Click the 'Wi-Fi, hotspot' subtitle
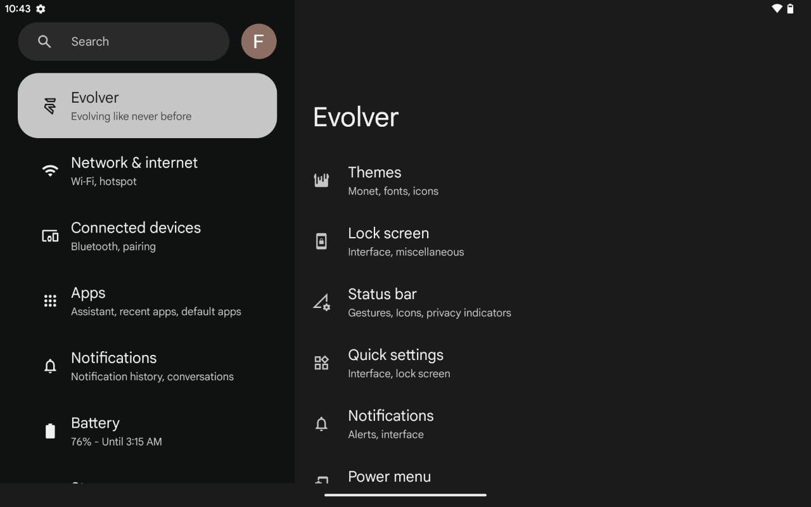This screenshot has width=811, height=507. pyautogui.click(x=104, y=181)
